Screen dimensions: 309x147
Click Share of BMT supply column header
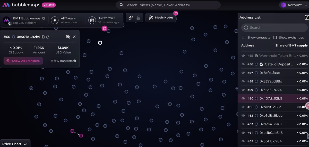pyautogui.click(x=291, y=45)
